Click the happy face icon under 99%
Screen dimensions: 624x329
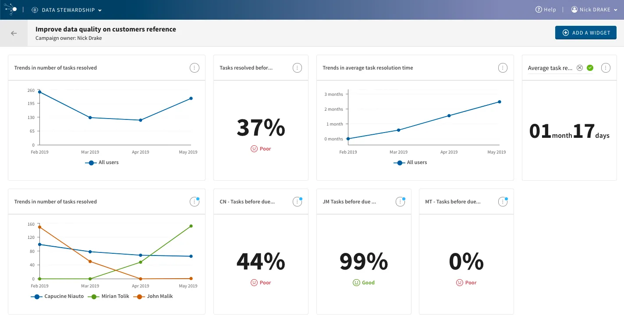point(356,283)
